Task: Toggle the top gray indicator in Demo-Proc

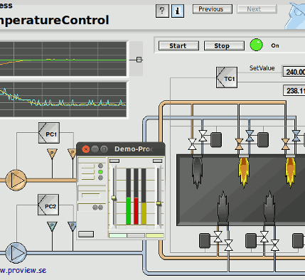Action: (x=100, y=166)
